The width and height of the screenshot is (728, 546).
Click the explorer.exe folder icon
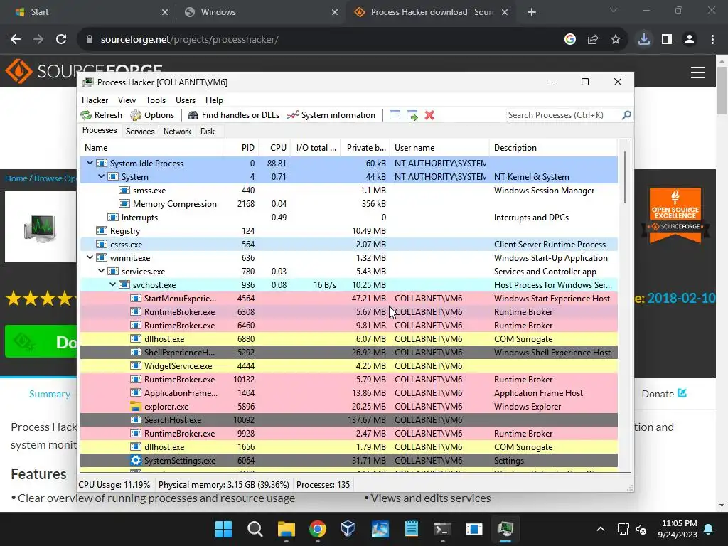click(136, 406)
